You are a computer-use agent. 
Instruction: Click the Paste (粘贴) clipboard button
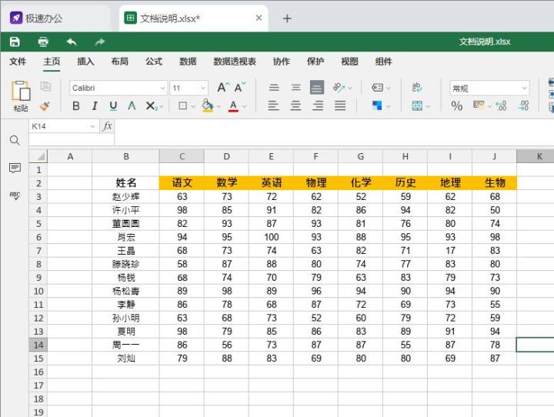tap(21, 96)
